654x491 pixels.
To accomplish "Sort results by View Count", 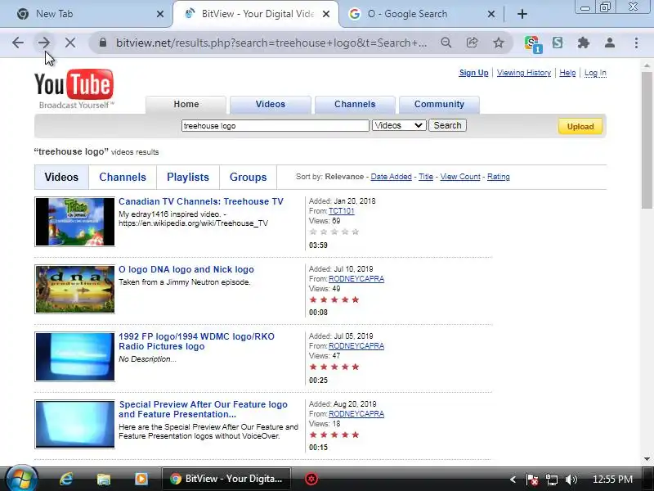I will click(460, 177).
